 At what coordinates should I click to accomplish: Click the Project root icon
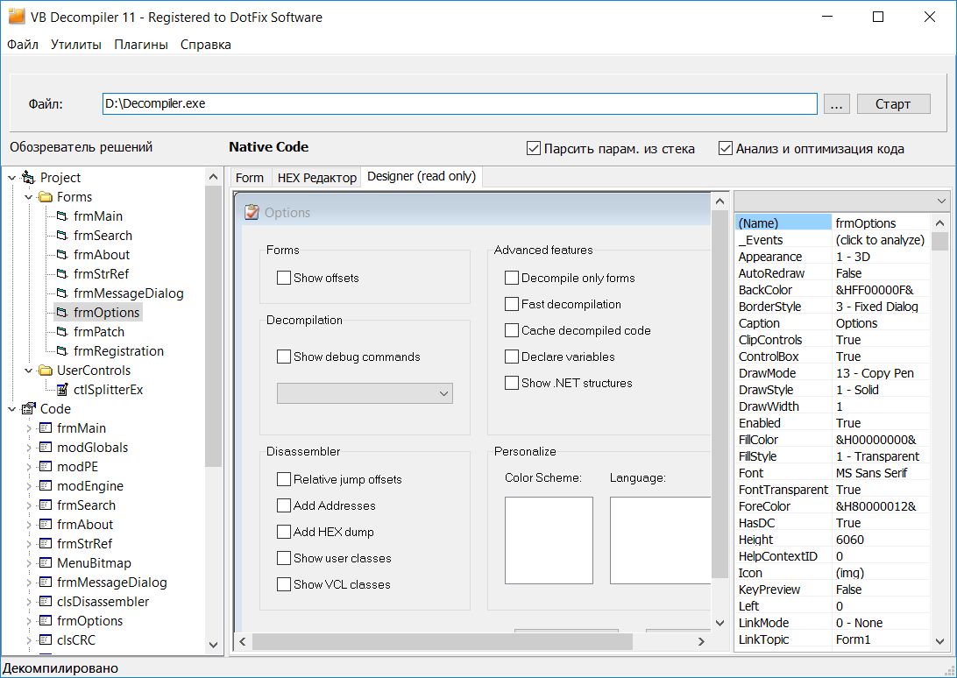pos(29,178)
